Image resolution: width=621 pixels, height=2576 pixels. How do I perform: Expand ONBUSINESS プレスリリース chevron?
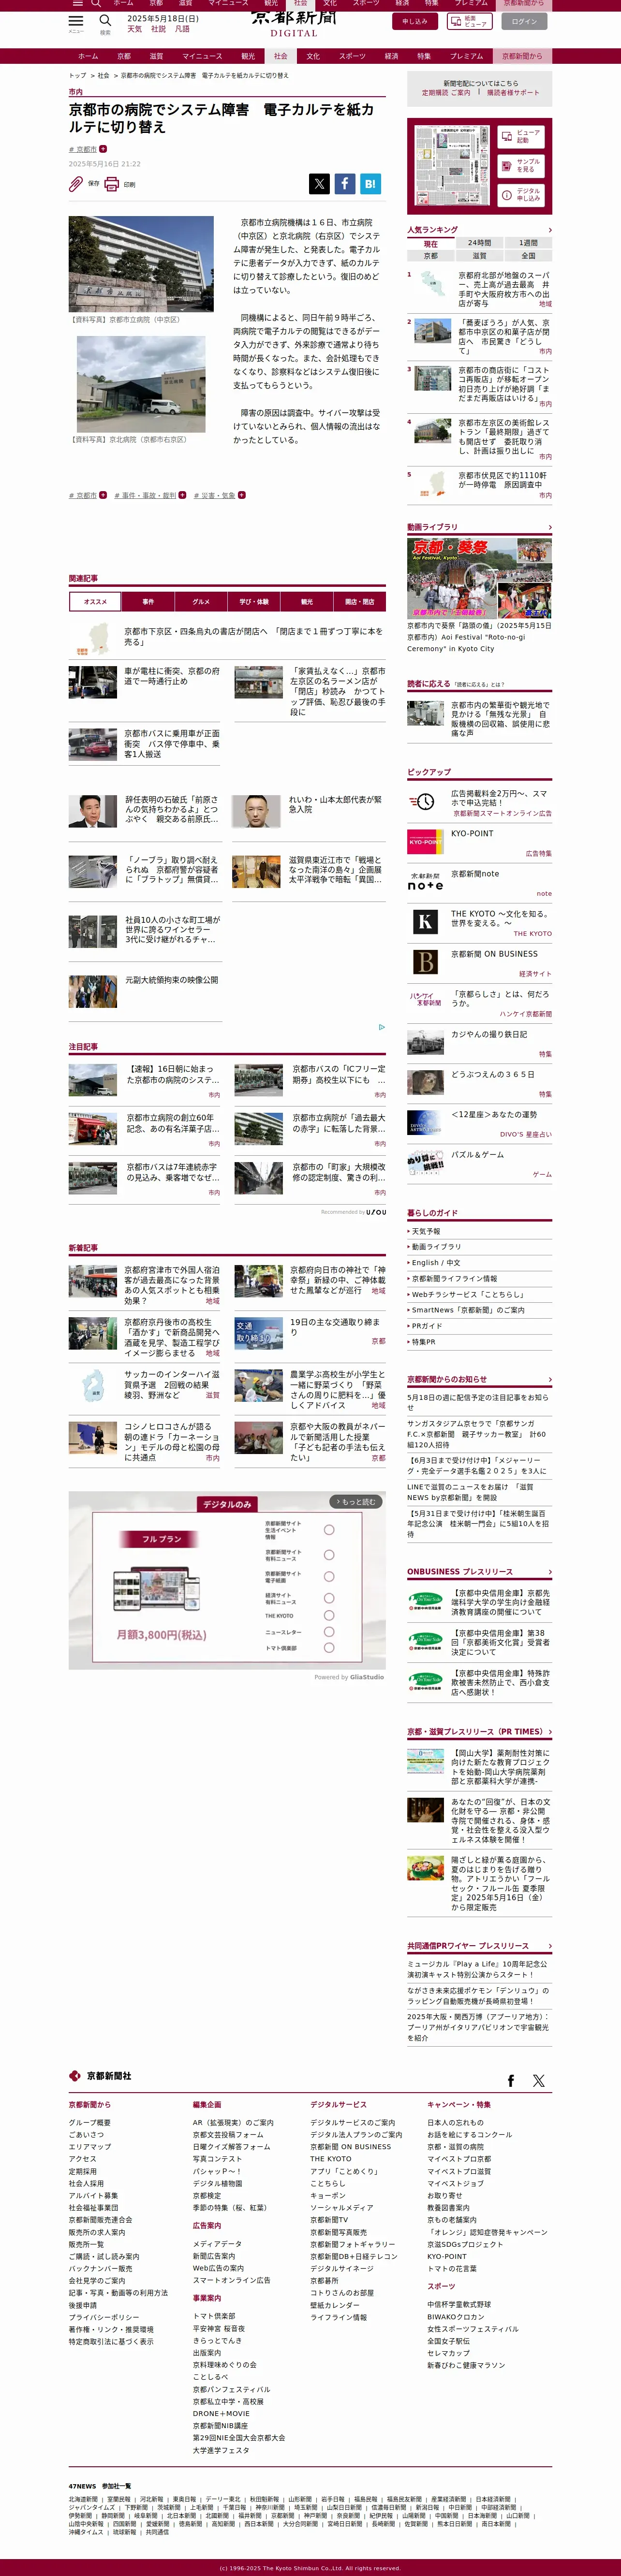[x=549, y=1571]
